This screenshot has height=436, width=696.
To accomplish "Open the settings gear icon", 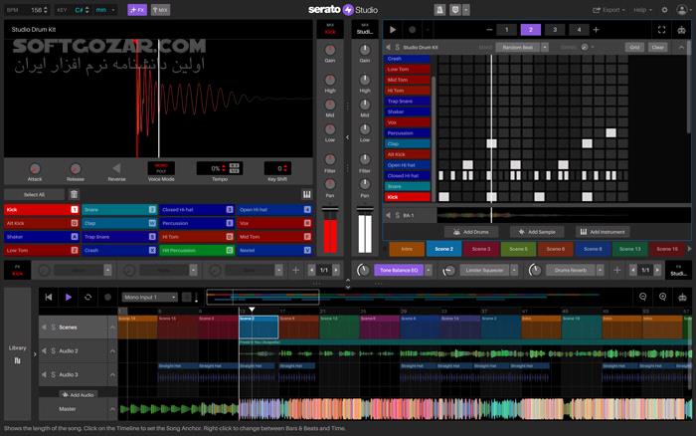I will (664, 10).
